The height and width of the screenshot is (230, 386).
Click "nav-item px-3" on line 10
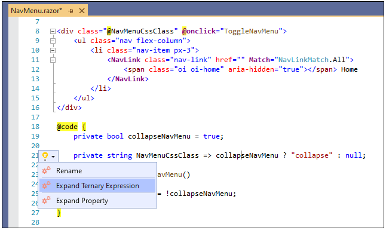click(x=164, y=51)
